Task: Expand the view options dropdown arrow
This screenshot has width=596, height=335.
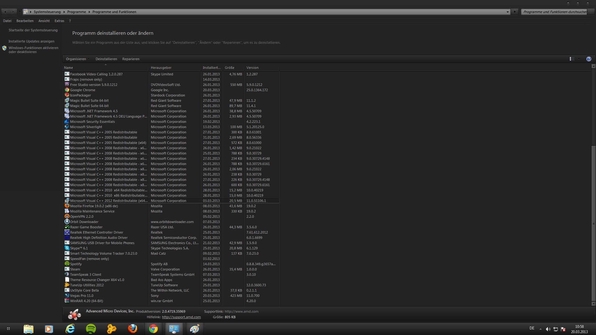Action: 579,59
